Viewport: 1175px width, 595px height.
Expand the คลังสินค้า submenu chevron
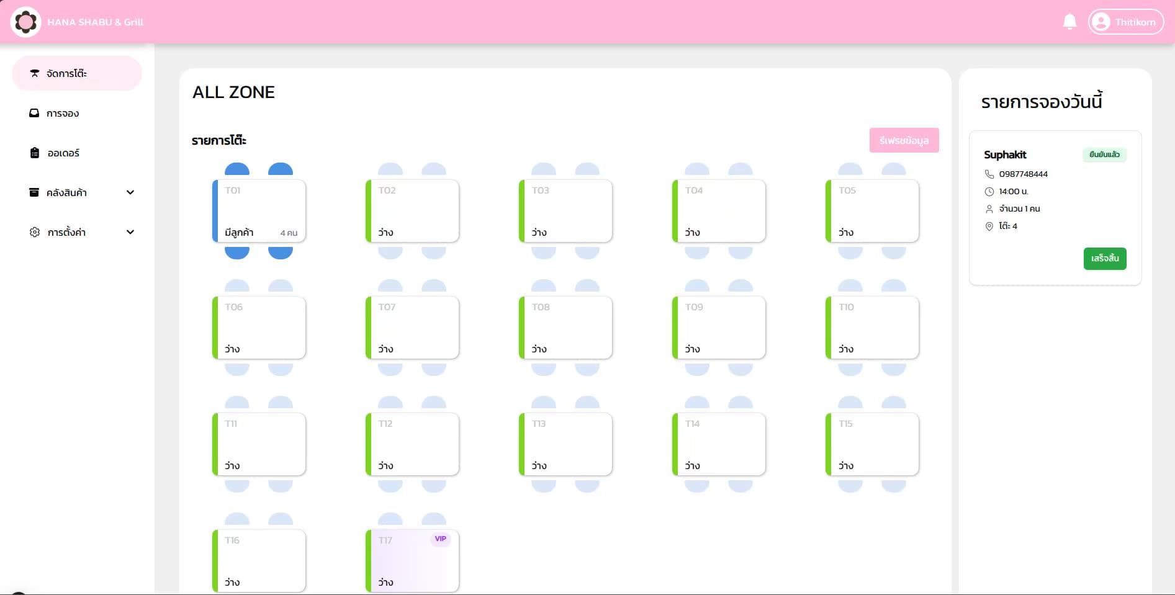(x=130, y=192)
